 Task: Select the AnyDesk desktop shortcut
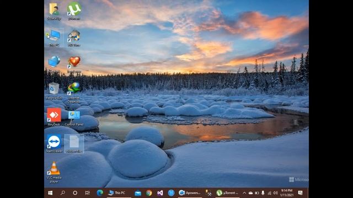(54, 117)
